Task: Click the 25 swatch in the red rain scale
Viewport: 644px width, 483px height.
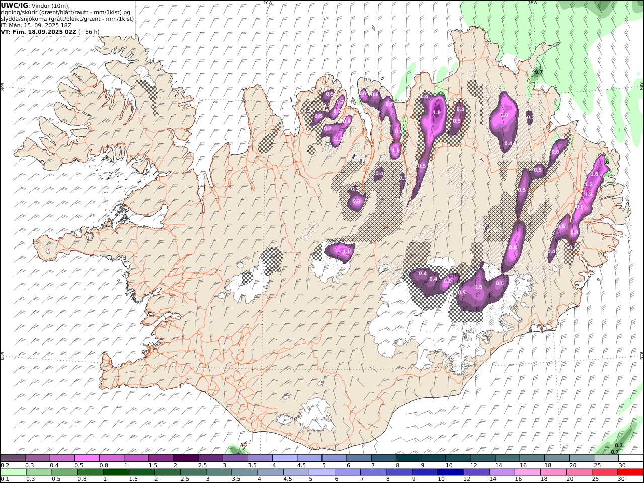Action: tap(604, 472)
